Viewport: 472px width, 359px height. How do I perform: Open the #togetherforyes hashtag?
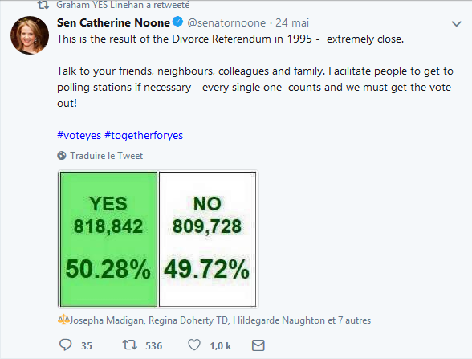coord(144,136)
